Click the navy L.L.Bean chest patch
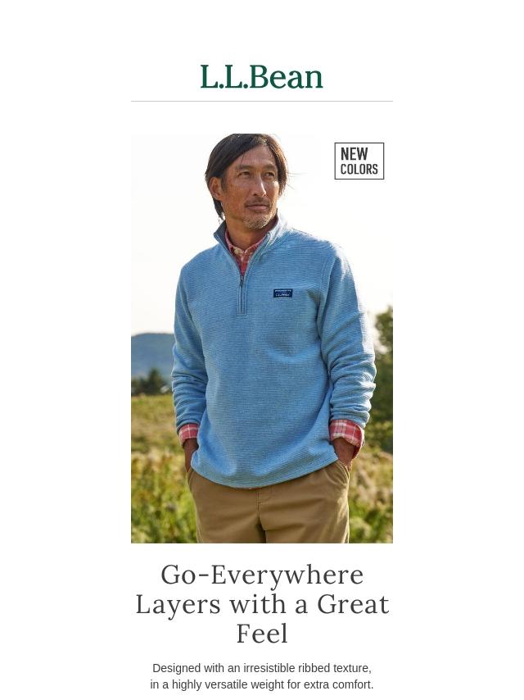The height and width of the screenshot is (700, 524). [282, 293]
